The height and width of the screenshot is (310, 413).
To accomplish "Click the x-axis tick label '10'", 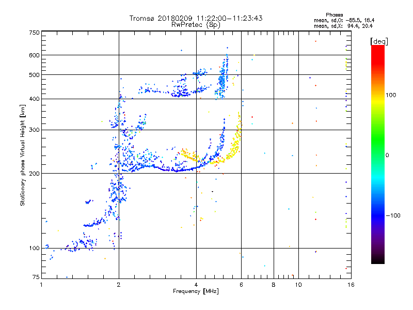I will point(298,285).
